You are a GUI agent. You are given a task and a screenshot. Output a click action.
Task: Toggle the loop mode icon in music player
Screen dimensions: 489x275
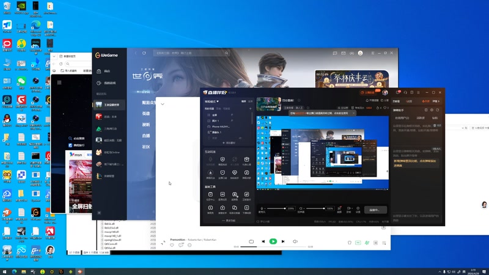pos(251,241)
